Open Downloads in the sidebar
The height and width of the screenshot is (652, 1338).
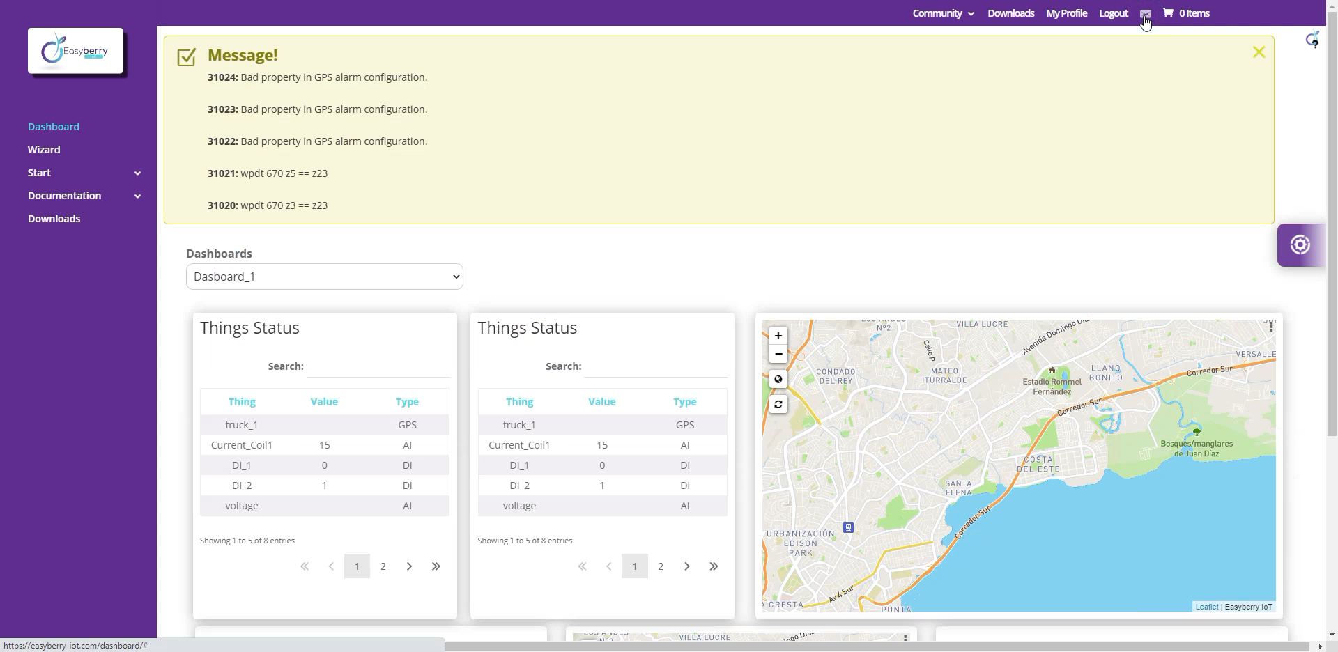tap(54, 219)
